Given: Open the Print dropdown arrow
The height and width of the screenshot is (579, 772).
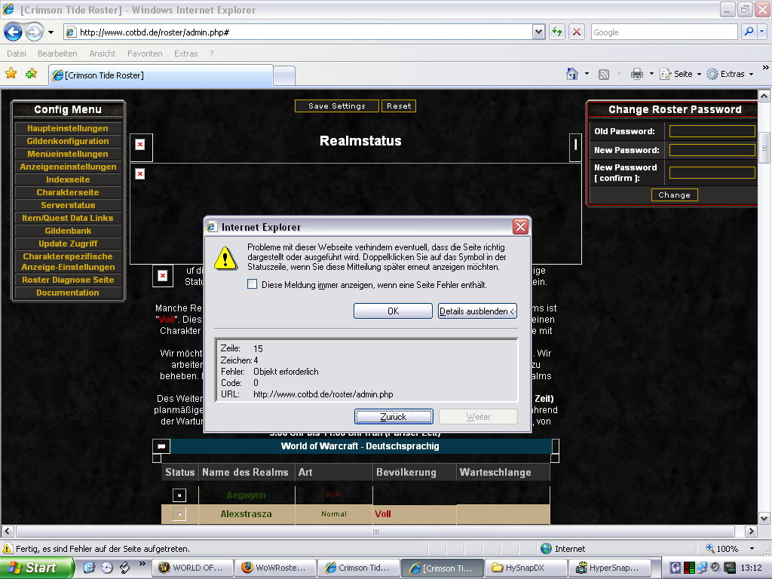Looking at the screenshot, I should (x=651, y=74).
